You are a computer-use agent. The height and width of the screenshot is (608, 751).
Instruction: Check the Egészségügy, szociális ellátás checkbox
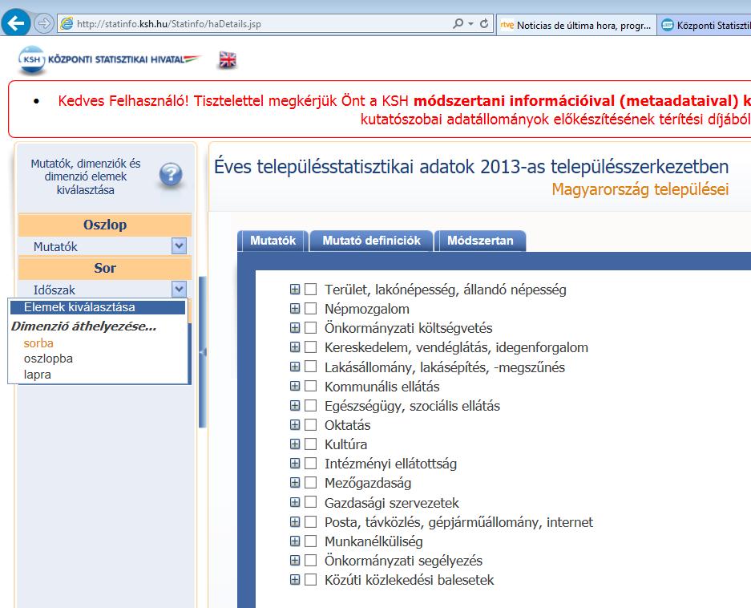[x=311, y=406]
